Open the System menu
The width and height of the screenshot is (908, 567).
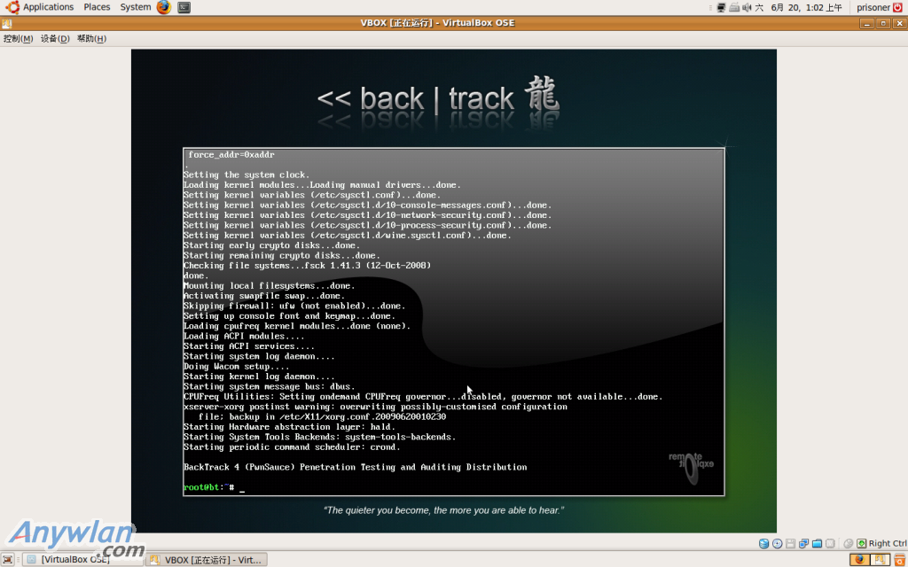[136, 7]
